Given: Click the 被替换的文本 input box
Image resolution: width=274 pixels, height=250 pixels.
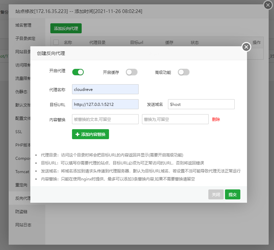Looking at the screenshot, I should click(x=105, y=119).
